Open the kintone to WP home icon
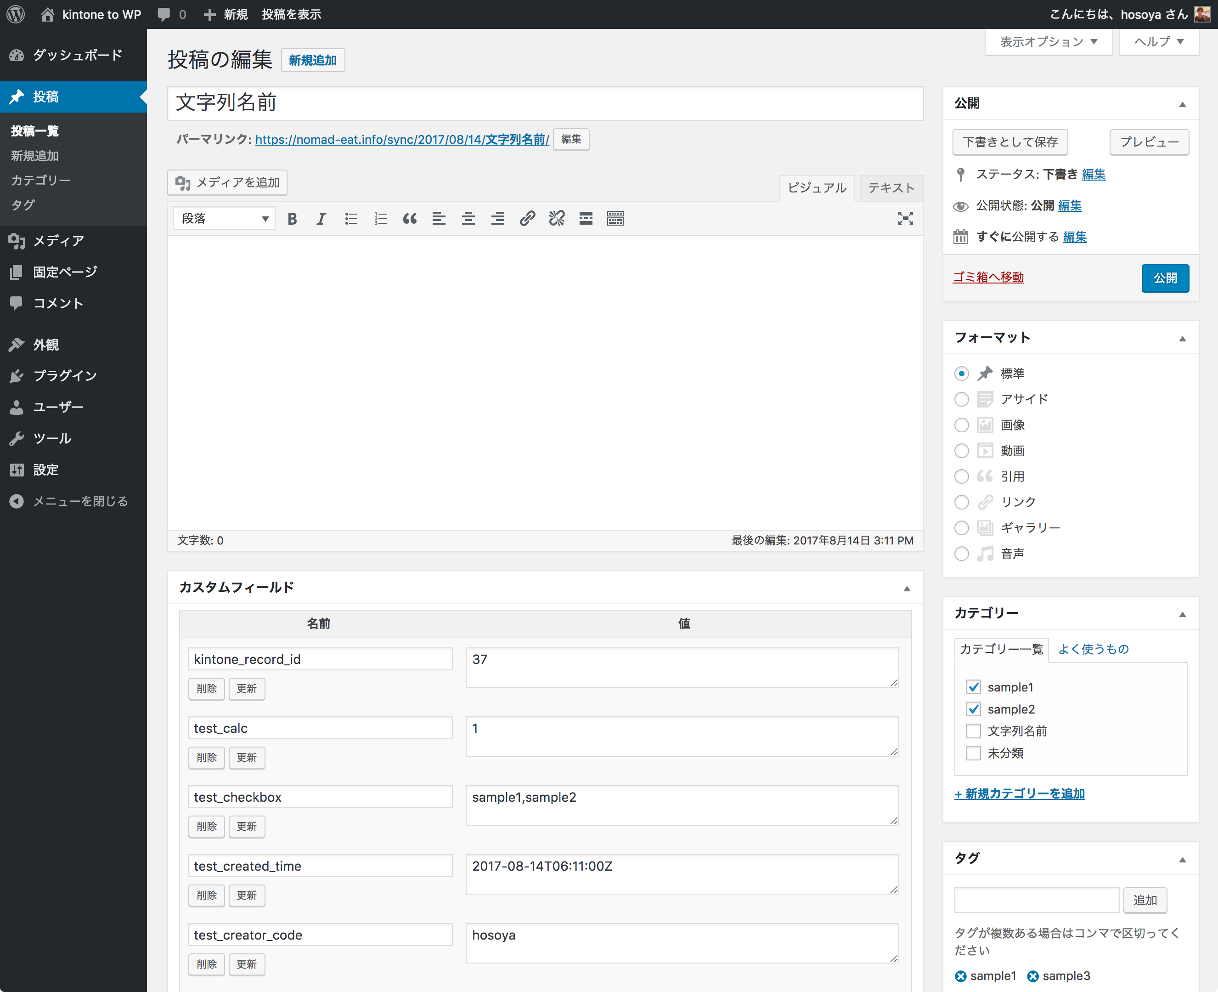The width and height of the screenshot is (1218, 992). coord(48,14)
